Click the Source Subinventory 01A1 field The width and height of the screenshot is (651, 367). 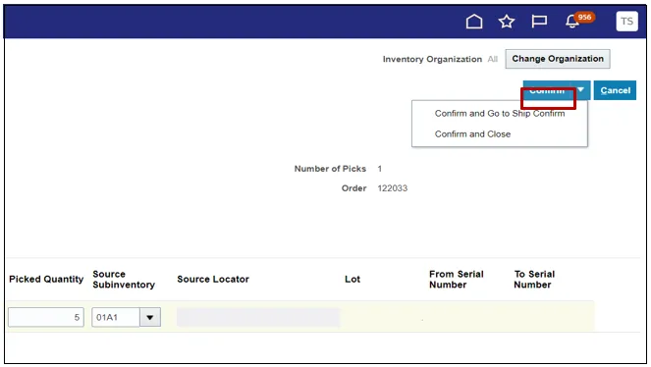116,317
